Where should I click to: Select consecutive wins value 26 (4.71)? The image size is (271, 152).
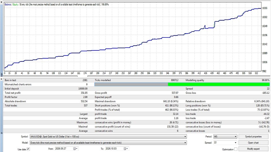coord(174,122)
